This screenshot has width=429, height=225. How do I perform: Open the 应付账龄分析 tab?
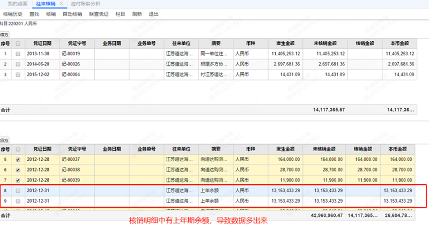(85, 4)
